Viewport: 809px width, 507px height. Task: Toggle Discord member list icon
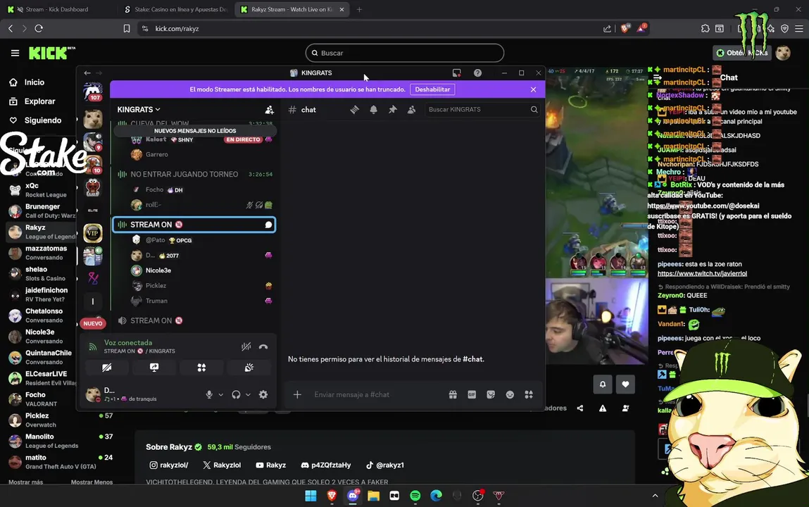(x=411, y=109)
